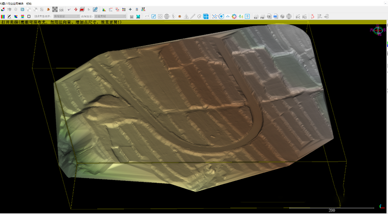Click the scale bar label 200
Viewport: 388px width, 214px height.
(x=332, y=210)
